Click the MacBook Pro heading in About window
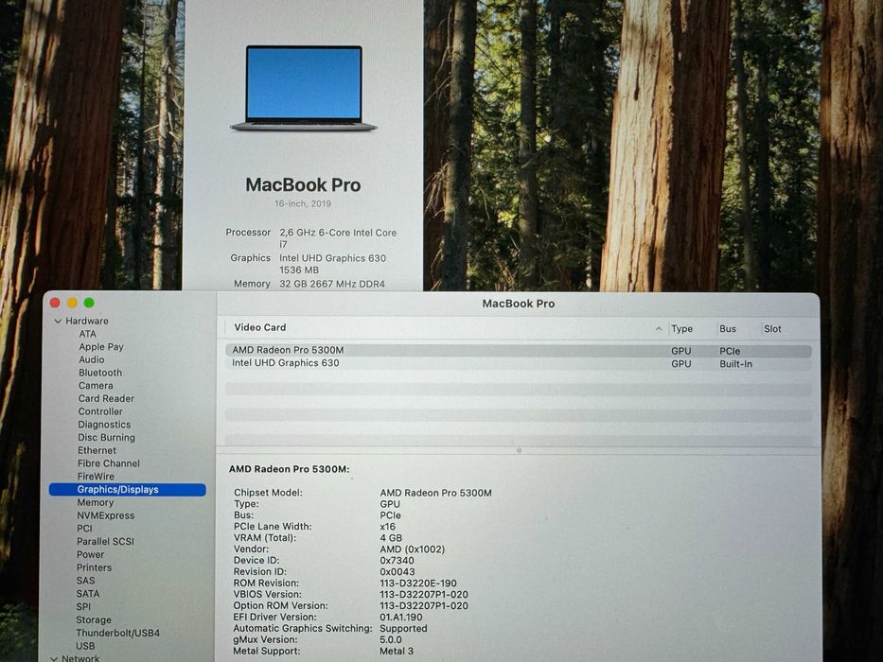Screen dimensions: 883x662 [x=303, y=184]
